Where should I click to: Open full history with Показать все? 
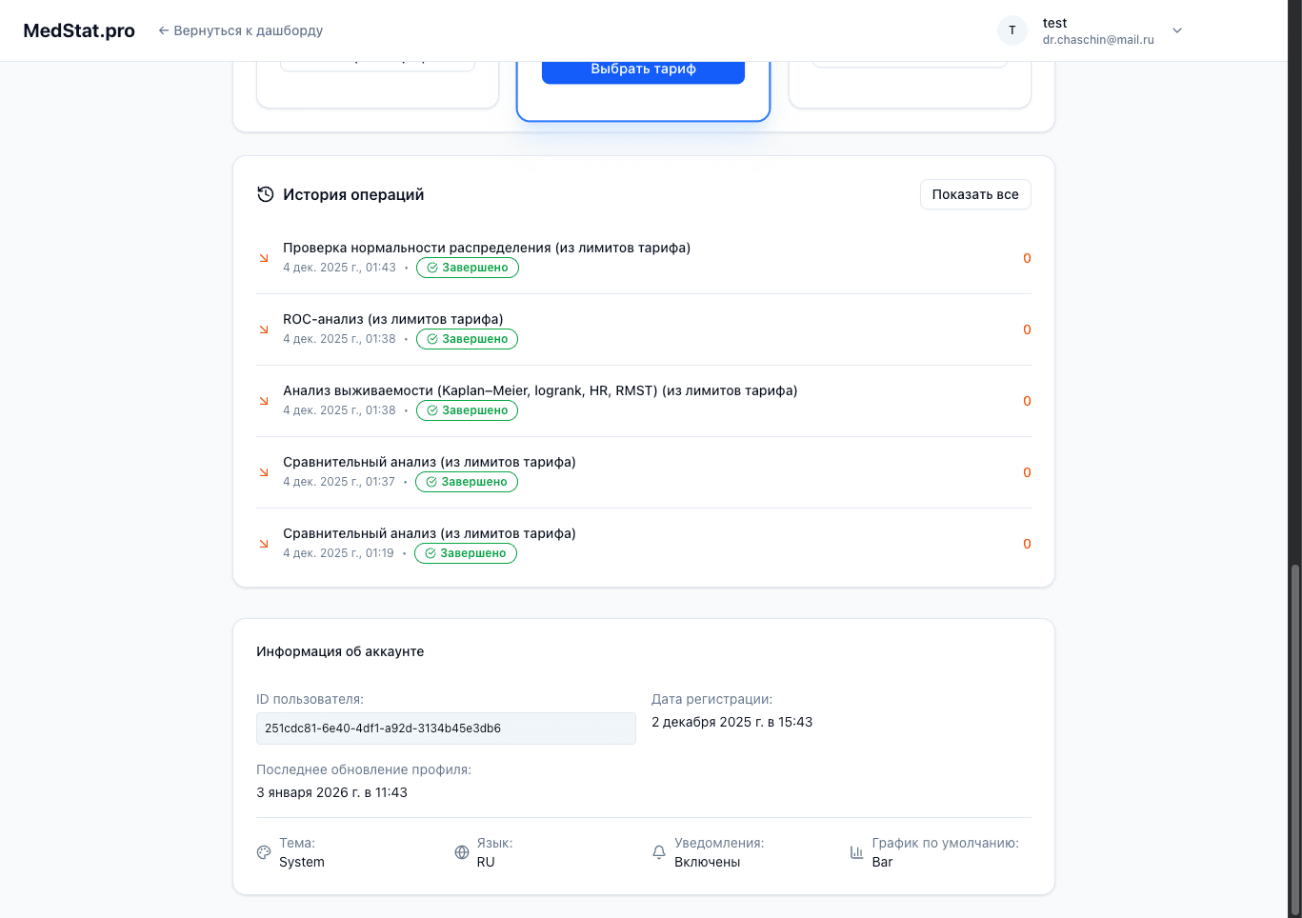point(975,194)
